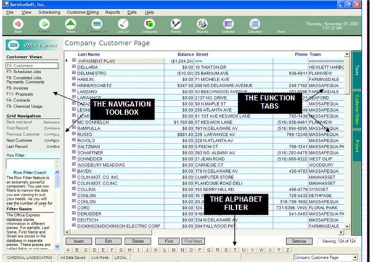370x262 pixels.
Task: Click the Find button
Action: coord(169,241)
